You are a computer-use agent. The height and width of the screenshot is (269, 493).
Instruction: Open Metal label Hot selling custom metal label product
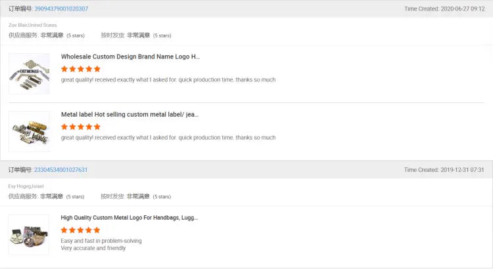click(x=129, y=115)
